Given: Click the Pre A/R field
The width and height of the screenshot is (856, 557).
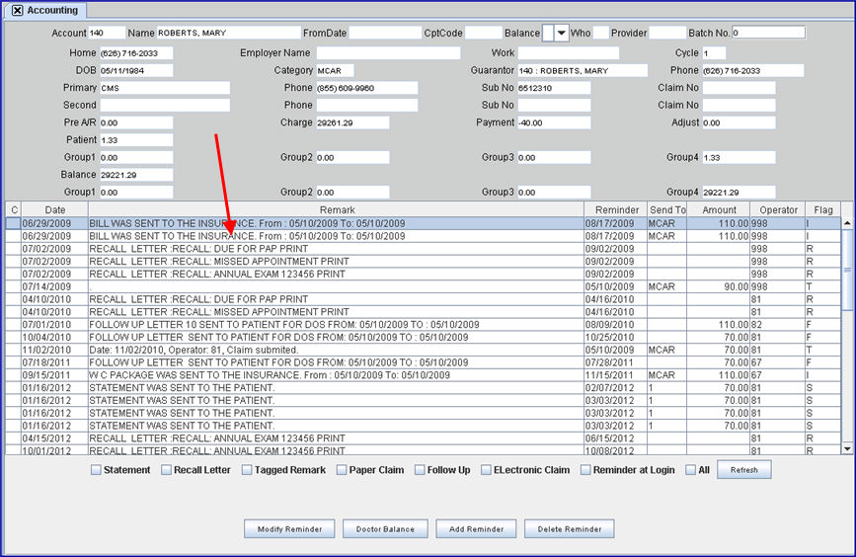Looking at the screenshot, I should 136,122.
